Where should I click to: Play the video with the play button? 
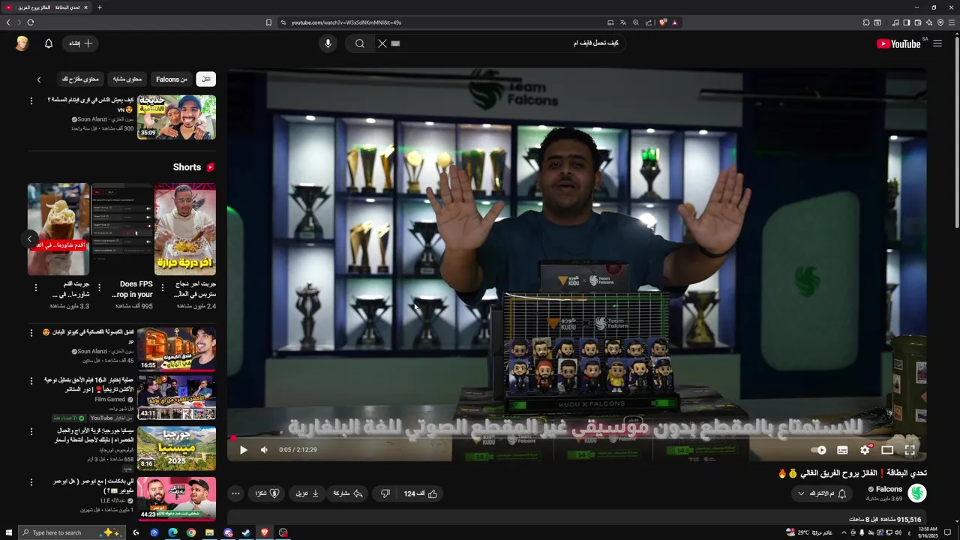[243, 450]
